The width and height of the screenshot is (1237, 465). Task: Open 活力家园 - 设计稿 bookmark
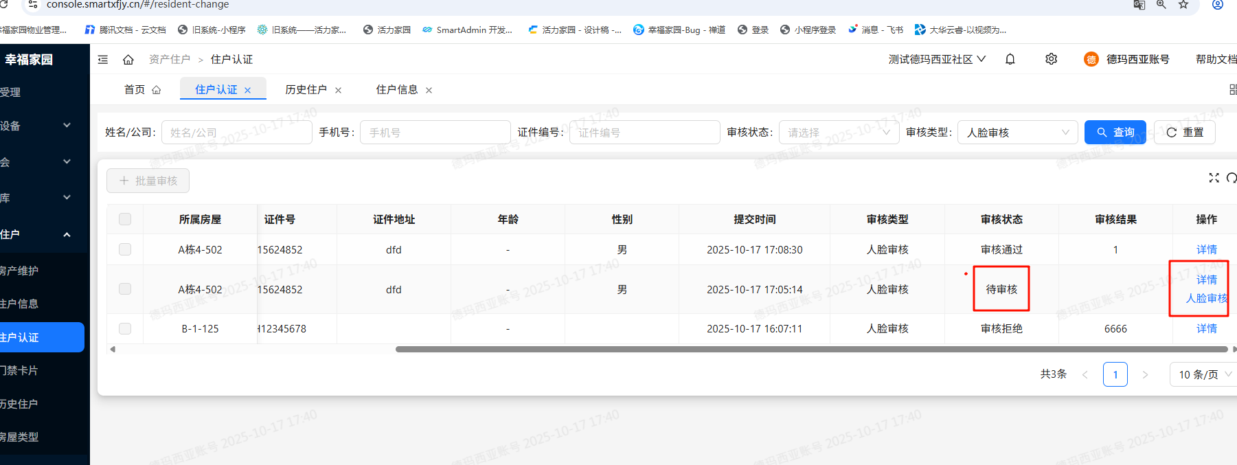click(575, 30)
